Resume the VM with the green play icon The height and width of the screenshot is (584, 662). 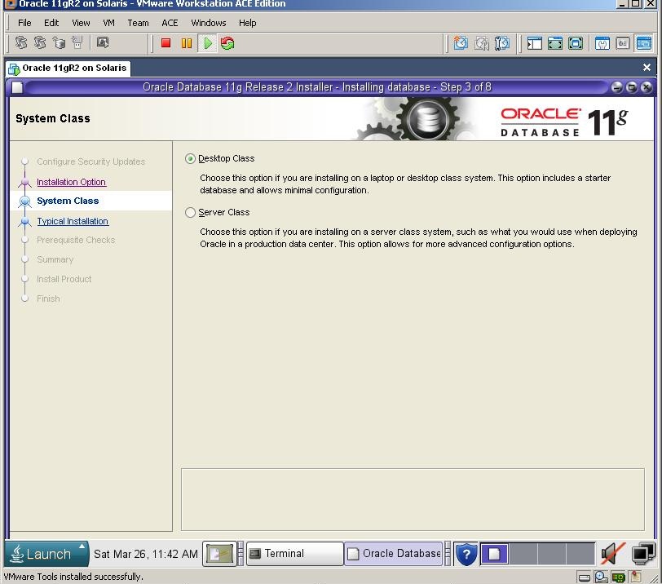click(208, 42)
